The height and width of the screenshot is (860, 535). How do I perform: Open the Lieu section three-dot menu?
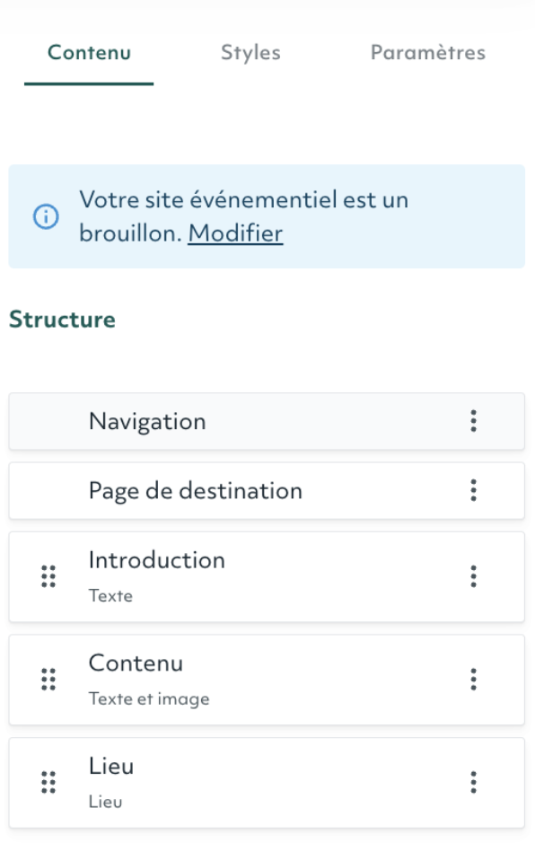[x=473, y=782]
